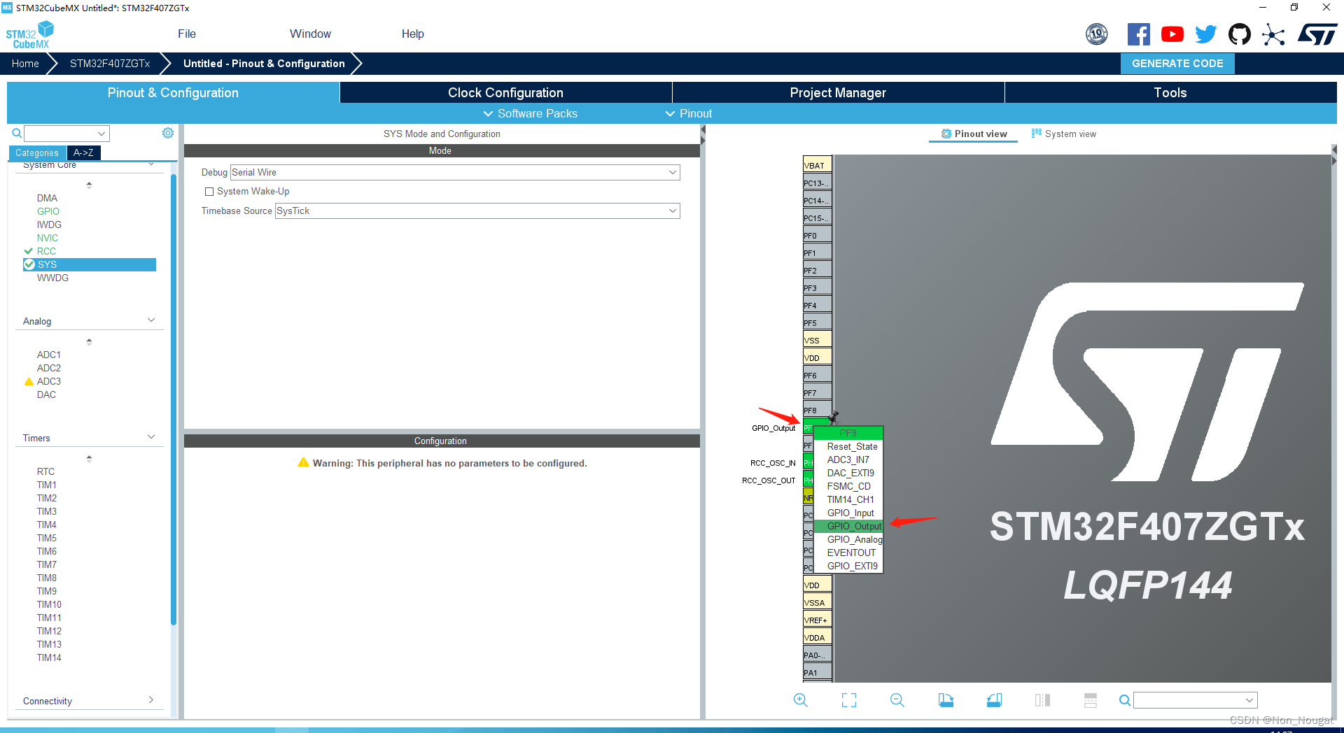Toggle the RCC enabled checkmark

tap(29, 251)
